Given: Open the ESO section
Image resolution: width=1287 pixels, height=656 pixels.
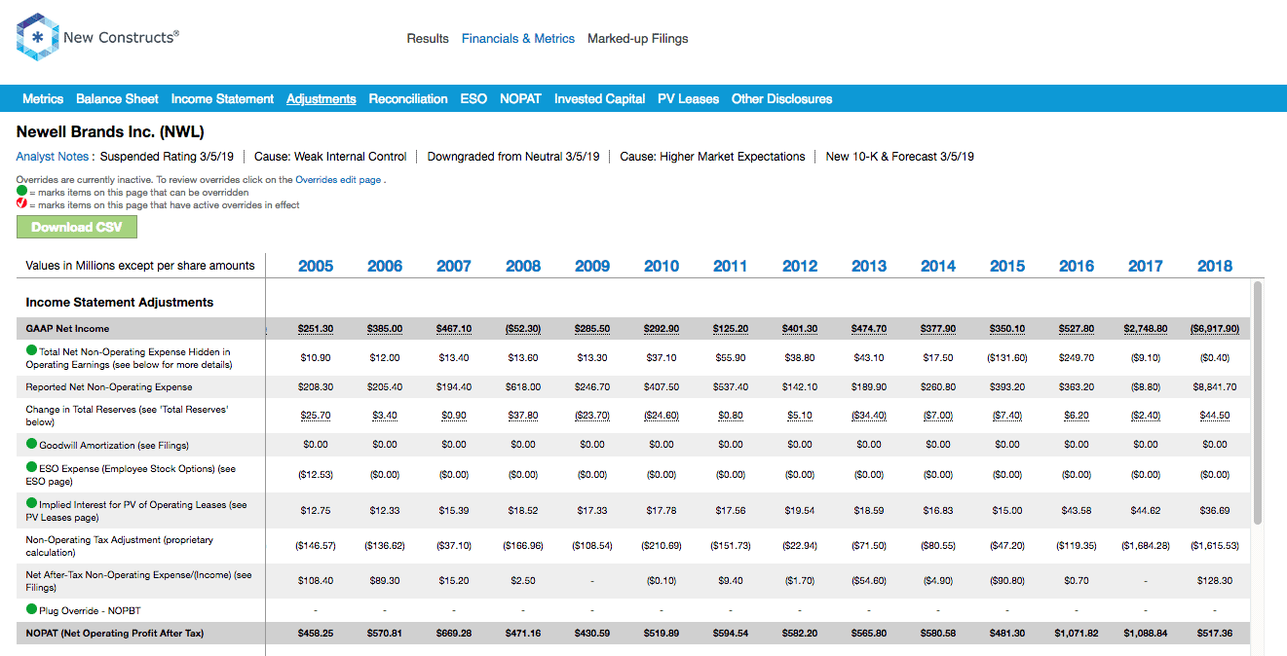Looking at the screenshot, I should [473, 98].
